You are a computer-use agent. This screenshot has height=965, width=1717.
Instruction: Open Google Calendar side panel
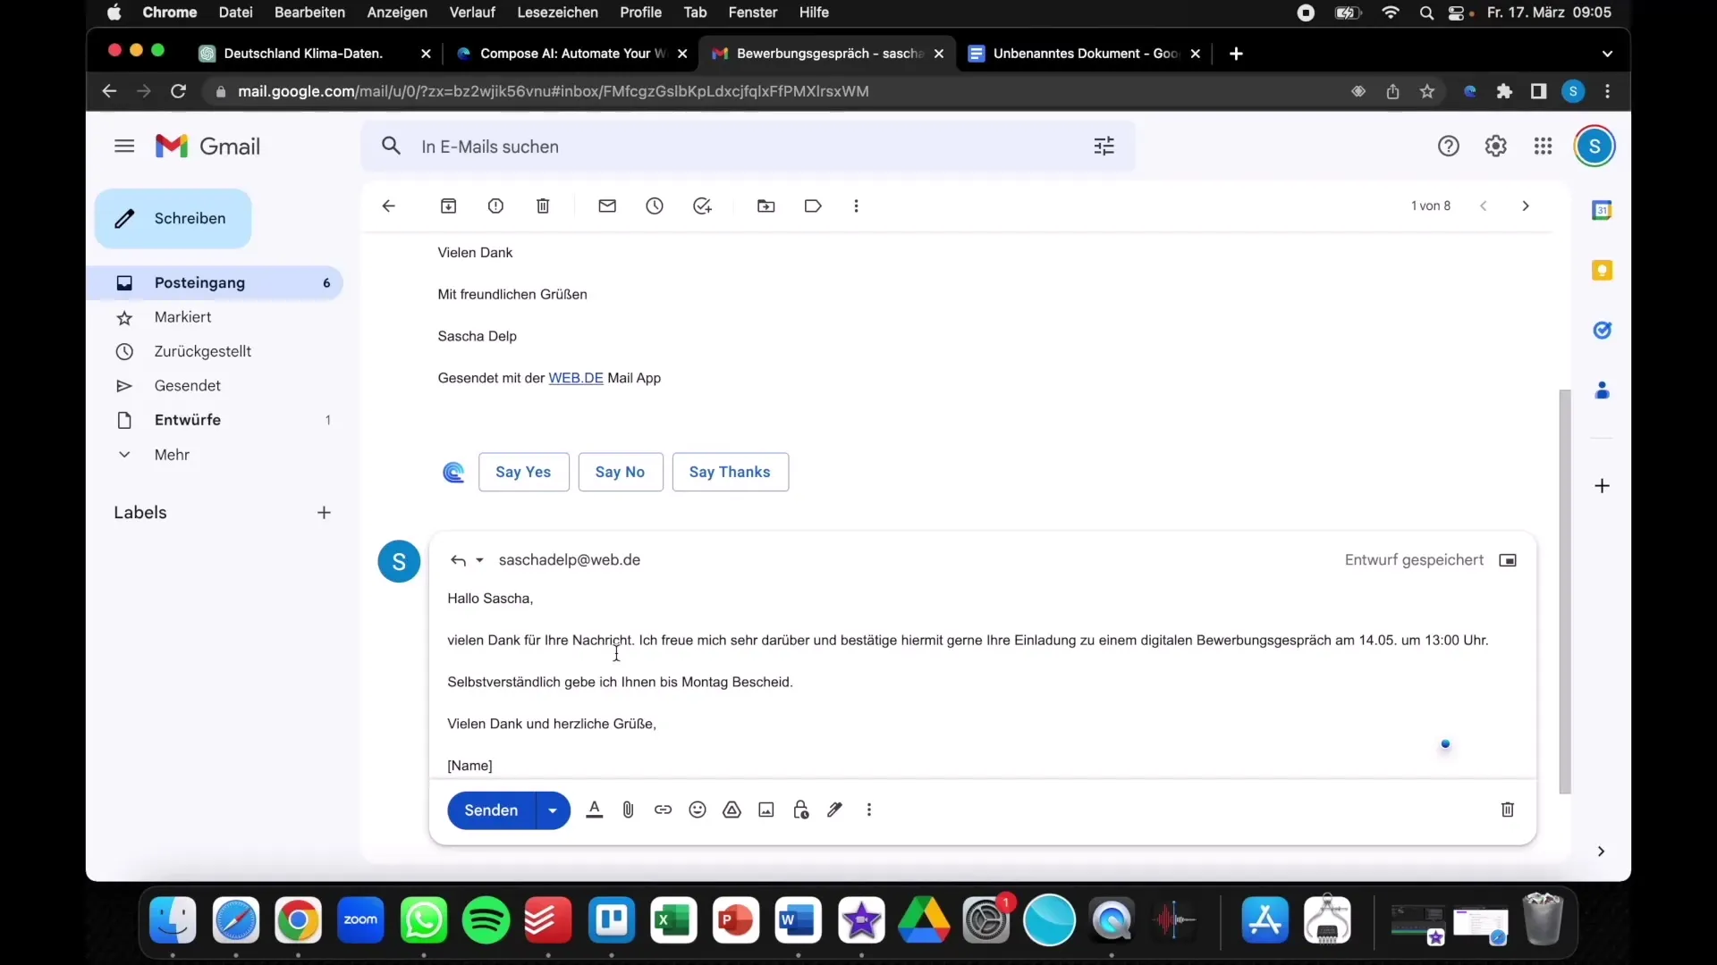coord(1602,211)
